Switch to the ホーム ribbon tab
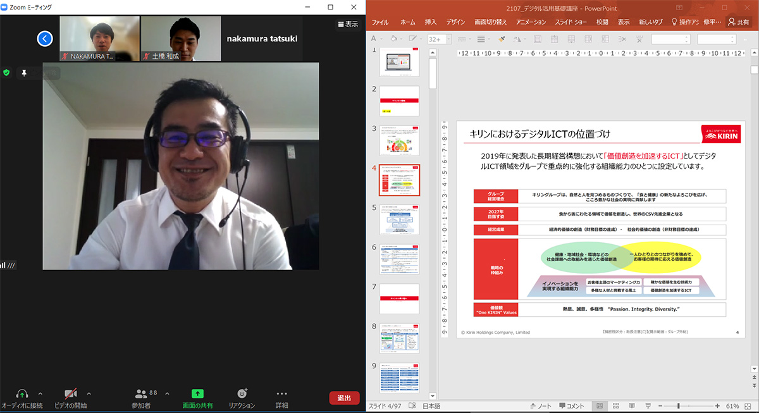 [408, 22]
